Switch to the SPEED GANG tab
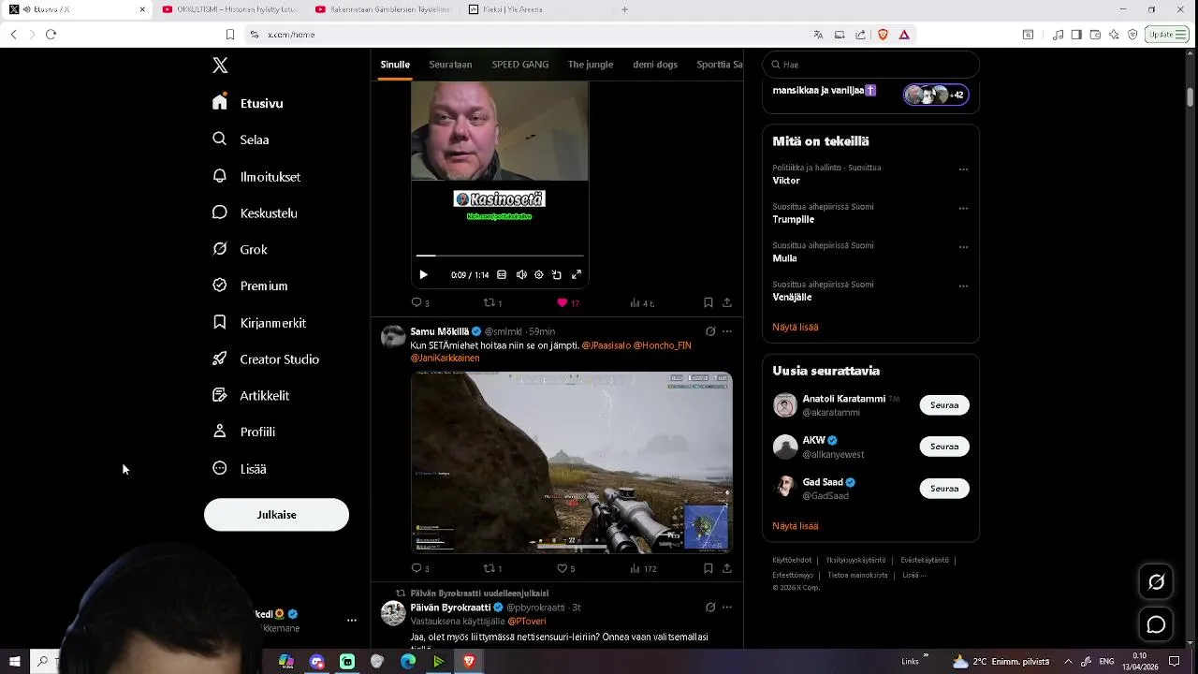The width and height of the screenshot is (1198, 674). [520, 65]
